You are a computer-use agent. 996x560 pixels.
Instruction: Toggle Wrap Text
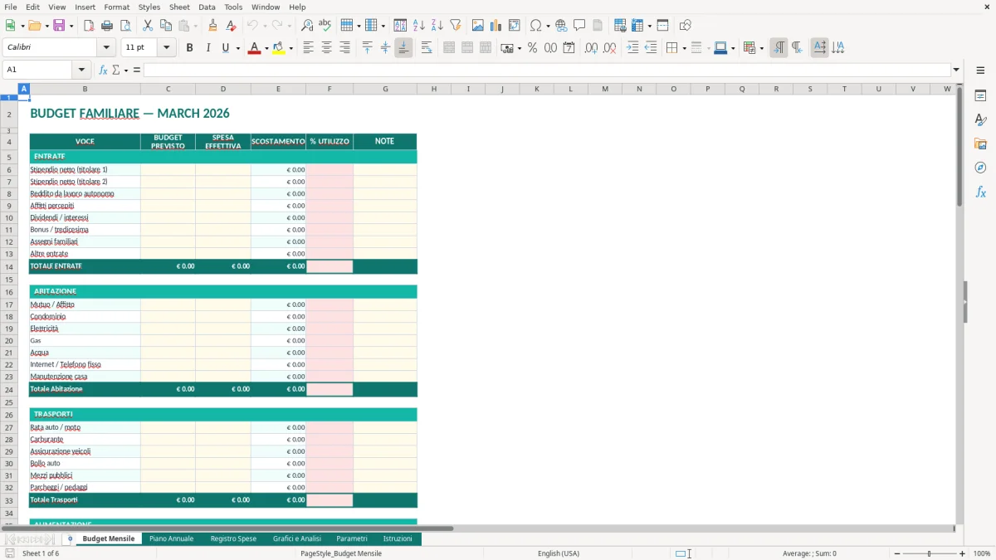(427, 48)
